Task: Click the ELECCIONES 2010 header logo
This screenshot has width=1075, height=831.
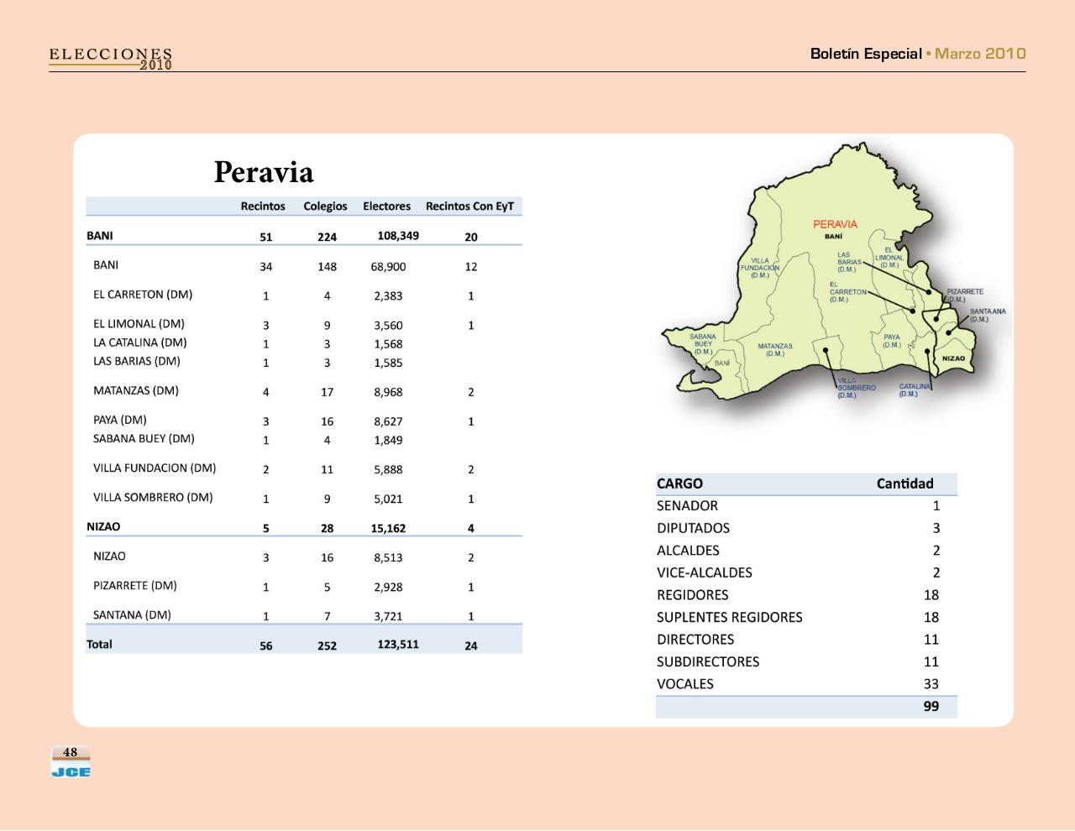Action: pos(111,58)
